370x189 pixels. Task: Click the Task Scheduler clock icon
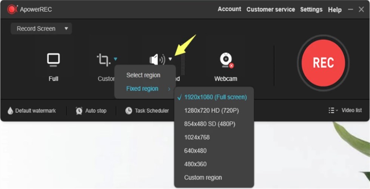129,110
